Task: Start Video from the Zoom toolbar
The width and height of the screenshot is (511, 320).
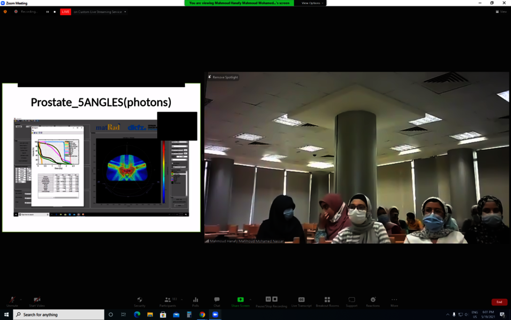Action: [37, 301]
